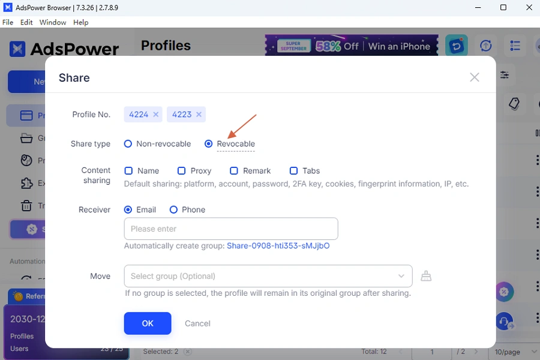
Task: Open the Window menu
Action: (53, 22)
